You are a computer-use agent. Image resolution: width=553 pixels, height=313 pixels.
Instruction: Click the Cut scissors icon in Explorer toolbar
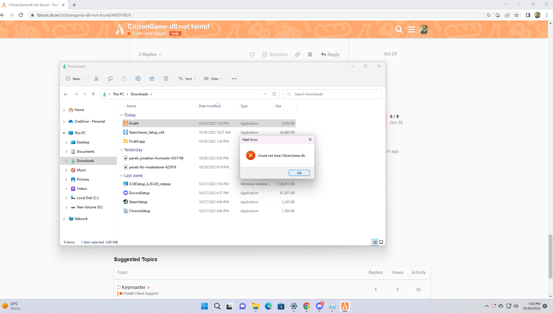(x=96, y=79)
